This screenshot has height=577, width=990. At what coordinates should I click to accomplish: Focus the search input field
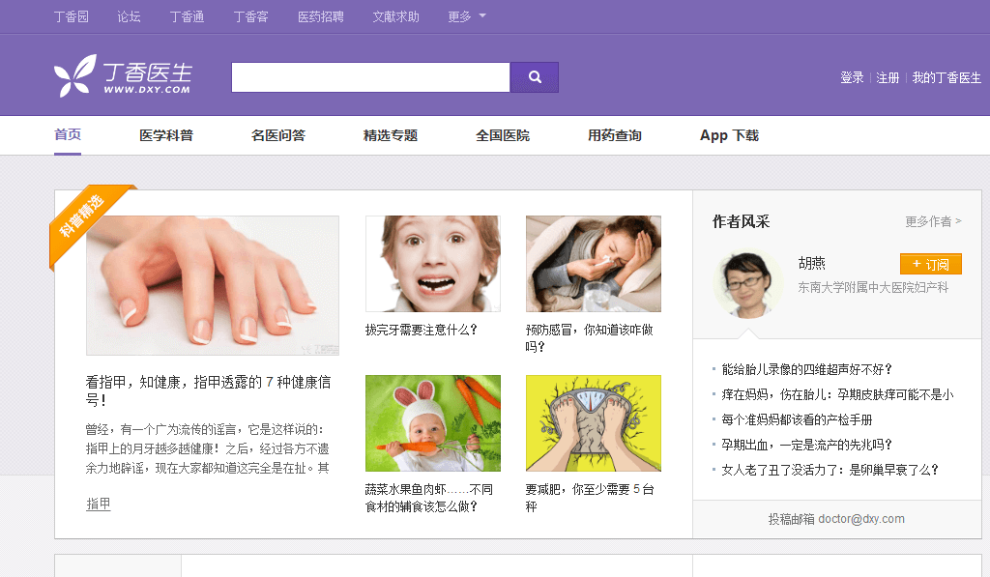coord(370,77)
